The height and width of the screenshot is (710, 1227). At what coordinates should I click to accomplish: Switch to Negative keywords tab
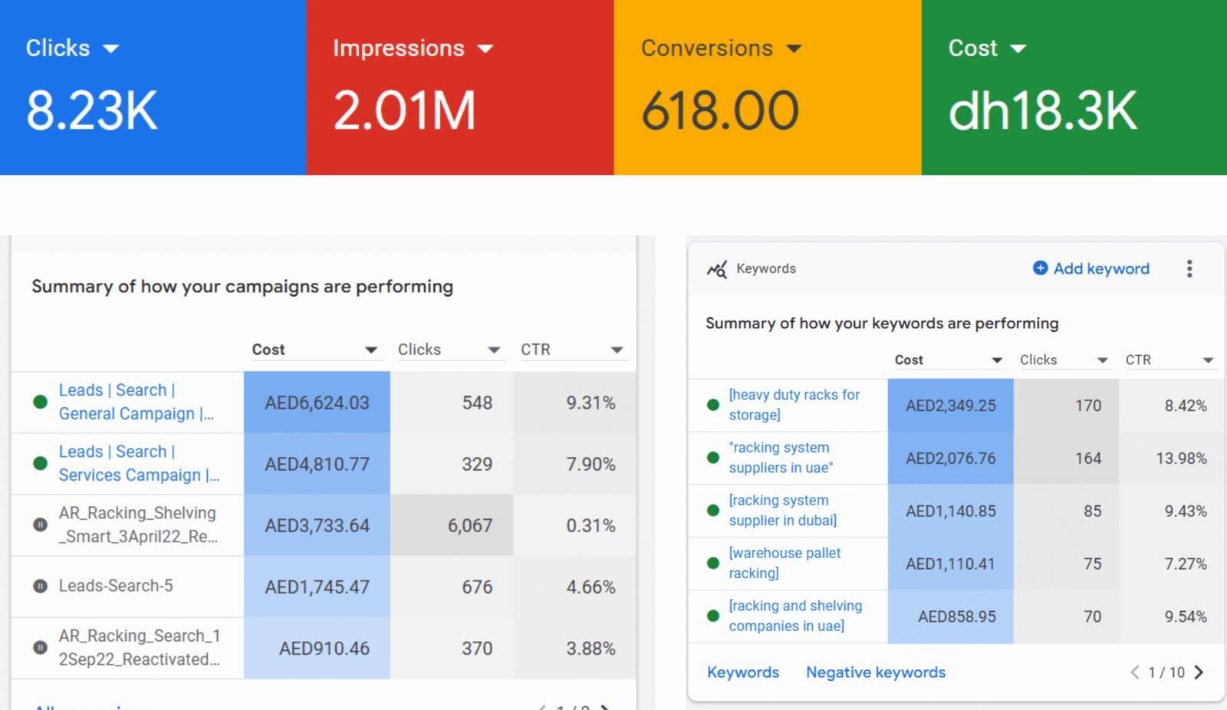point(875,672)
